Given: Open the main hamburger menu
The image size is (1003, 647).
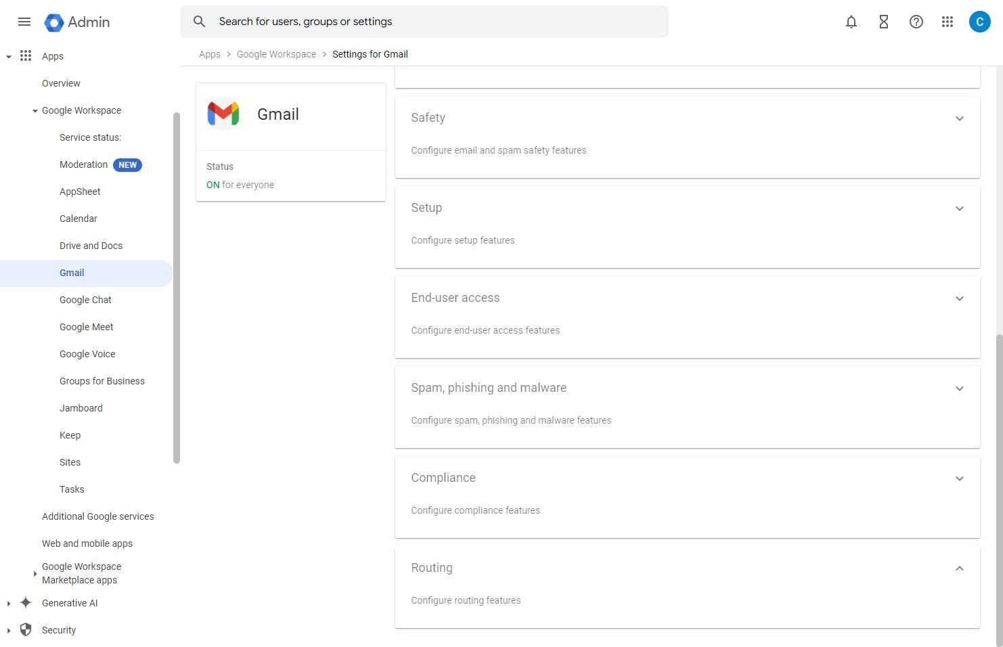Looking at the screenshot, I should (x=24, y=22).
